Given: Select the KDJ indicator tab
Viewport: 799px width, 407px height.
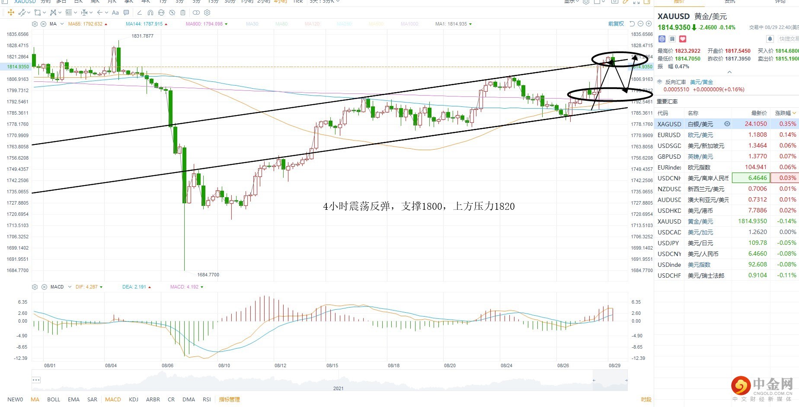Looking at the screenshot, I should 134,399.
